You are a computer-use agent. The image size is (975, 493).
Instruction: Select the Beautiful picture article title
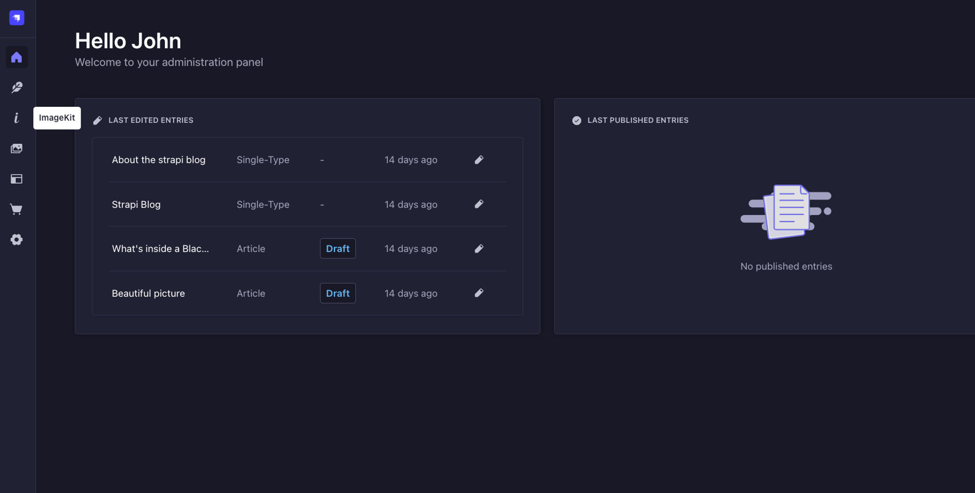(148, 293)
